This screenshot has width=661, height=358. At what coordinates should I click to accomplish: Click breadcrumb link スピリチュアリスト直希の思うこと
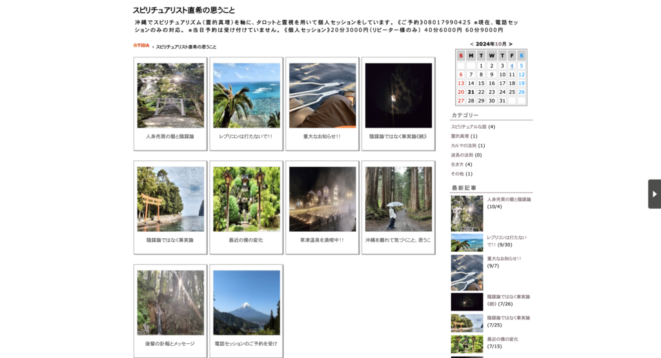[x=186, y=47]
